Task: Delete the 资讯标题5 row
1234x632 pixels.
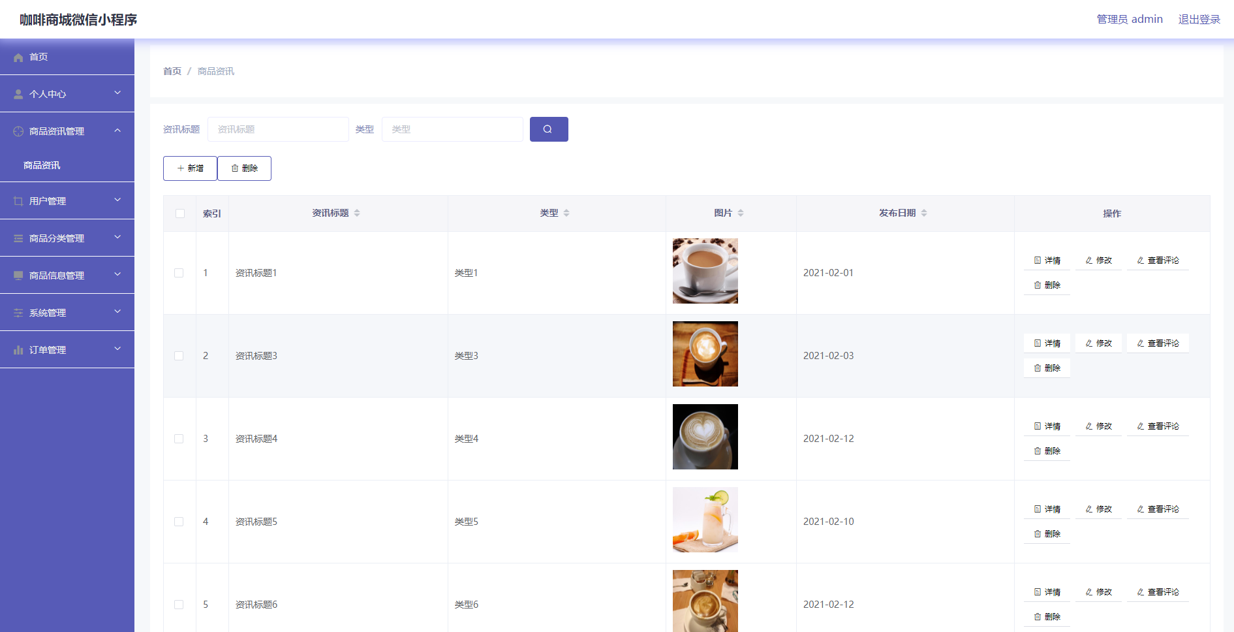Action: coord(1047,534)
